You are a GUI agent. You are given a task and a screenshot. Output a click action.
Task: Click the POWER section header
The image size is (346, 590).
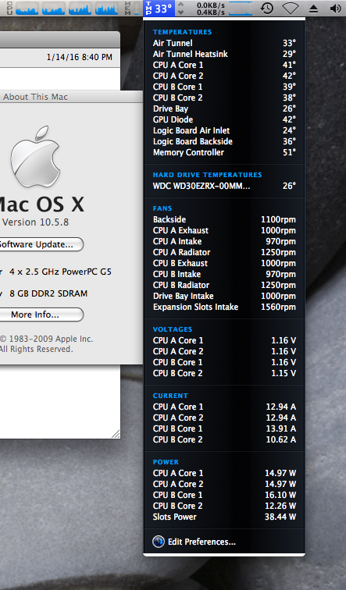pos(166,462)
